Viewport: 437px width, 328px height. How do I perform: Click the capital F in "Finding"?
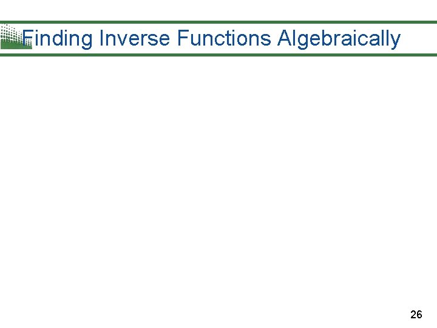(x=28, y=39)
